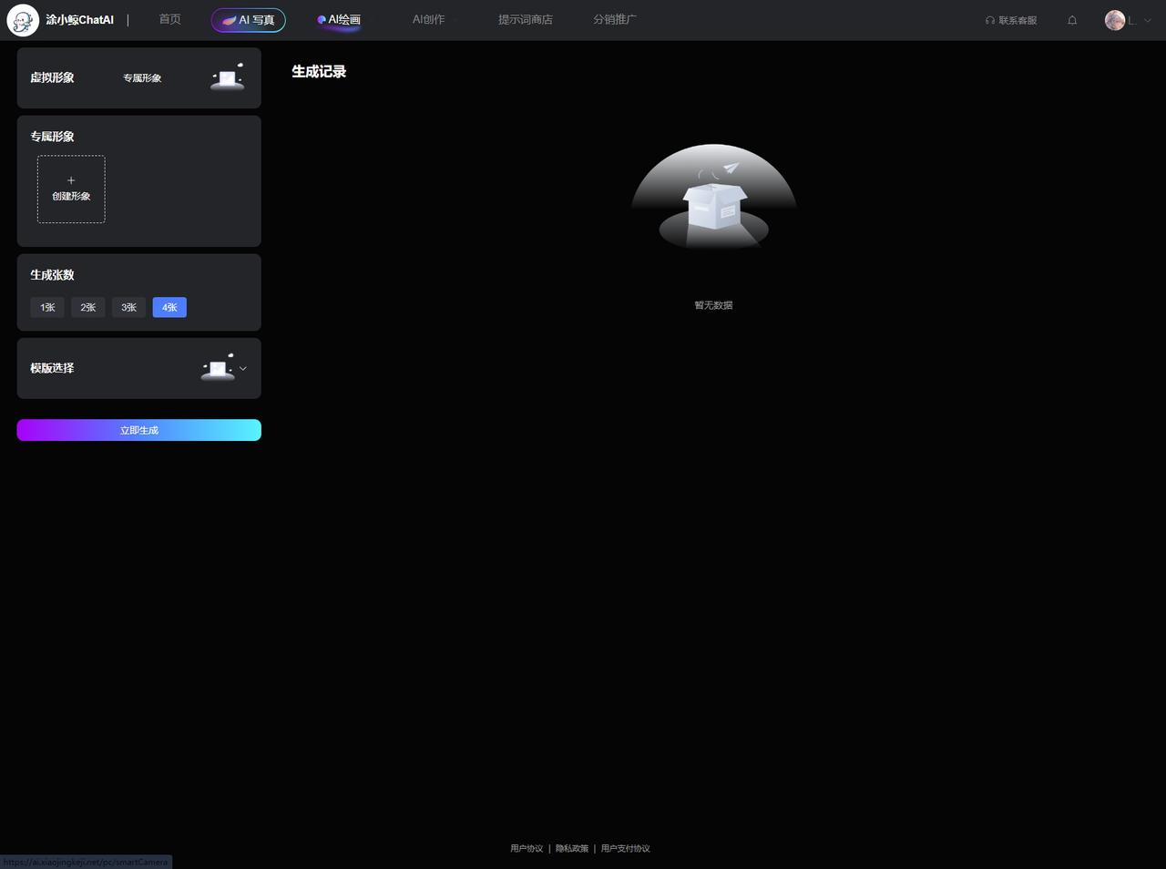Click the template thumbnail icon in 模版选择
Viewport: 1166px width, 869px height.
(218, 368)
